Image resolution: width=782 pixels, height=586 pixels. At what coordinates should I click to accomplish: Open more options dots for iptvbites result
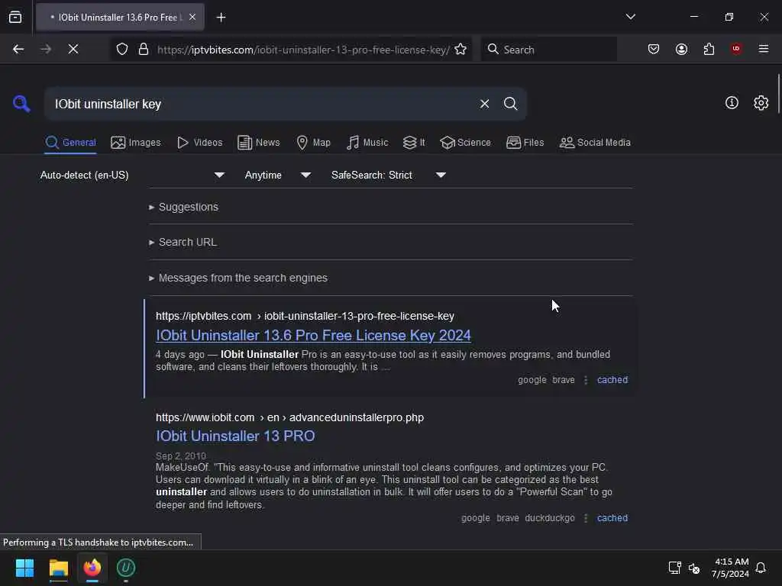click(x=586, y=380)
